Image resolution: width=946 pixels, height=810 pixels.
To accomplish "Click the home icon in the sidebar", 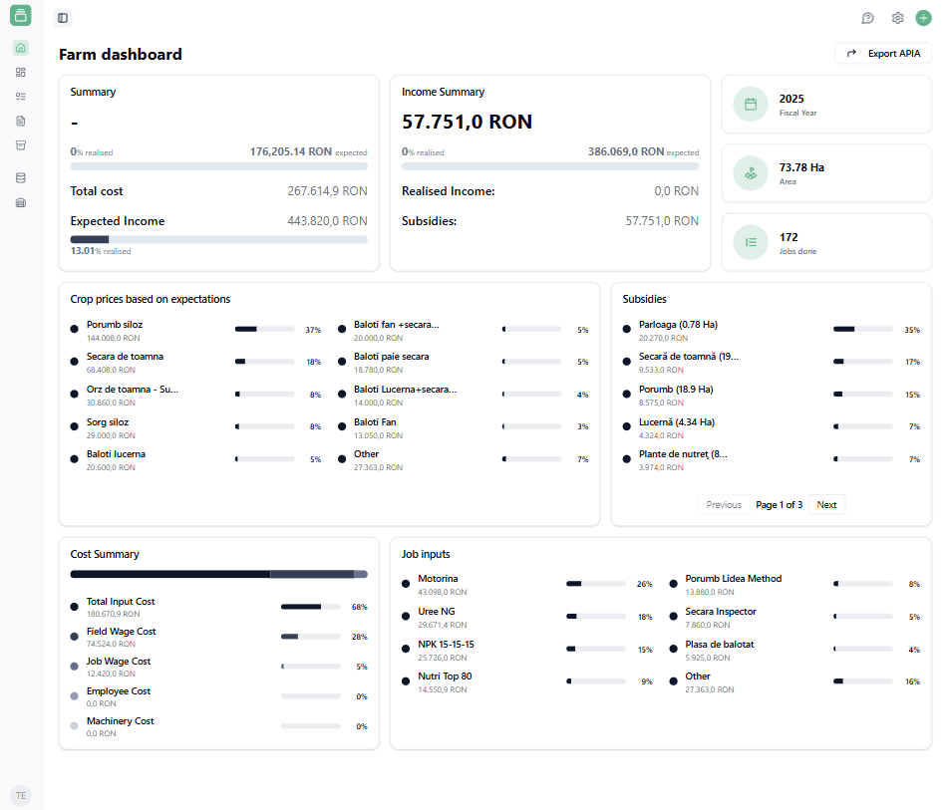I will (x=21, y=48).
